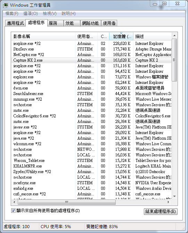The height and width of the screenshot is (233, 188).
Task: Select iexplore.exe using 151,116 K memory
Action: click(x=91, y=66)
